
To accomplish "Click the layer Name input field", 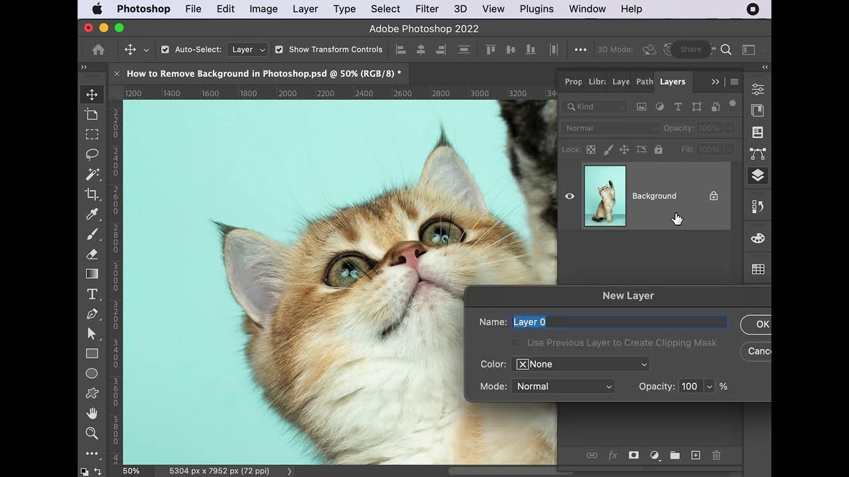I will 620,322.
